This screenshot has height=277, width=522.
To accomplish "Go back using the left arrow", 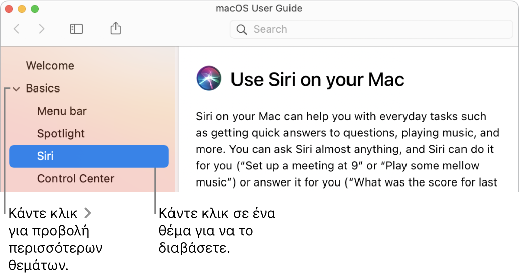I will point(16,29).
